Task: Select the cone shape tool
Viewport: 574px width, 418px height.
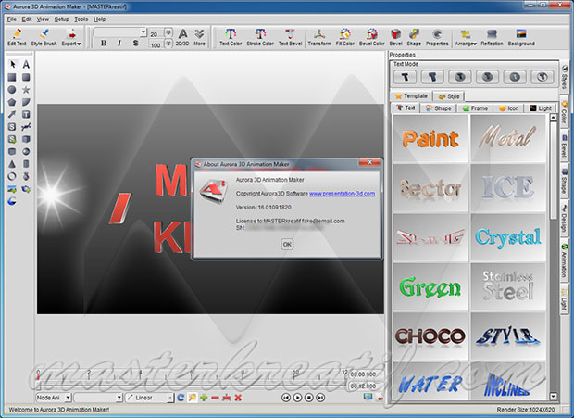Action: pos(12,164)
